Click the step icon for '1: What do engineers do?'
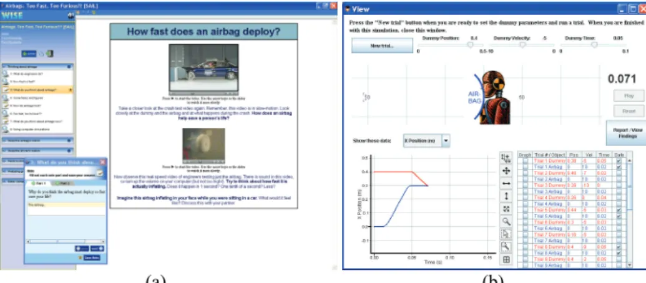646x283 pixels. (6, 74)
